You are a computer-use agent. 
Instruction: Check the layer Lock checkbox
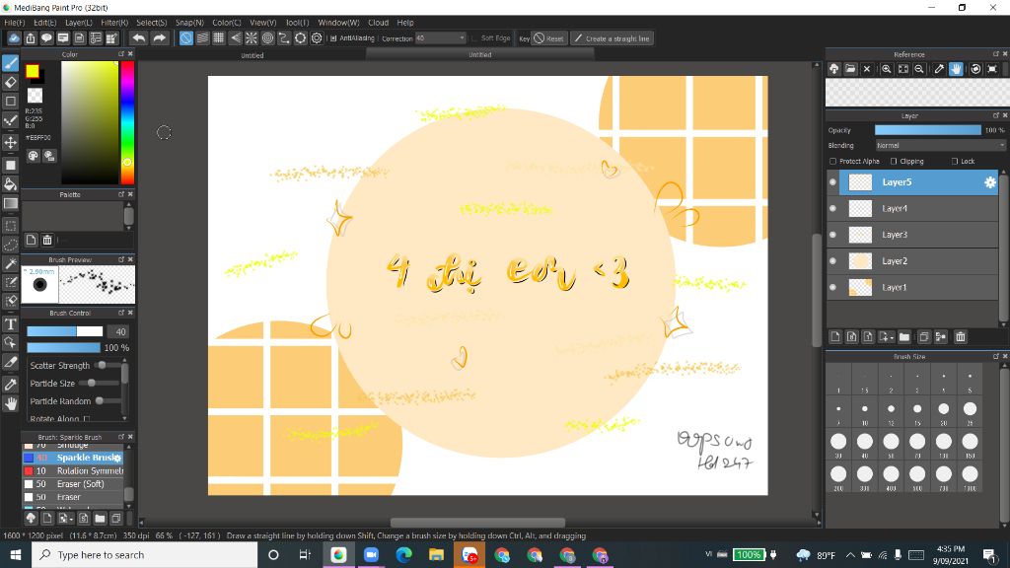point(955,162)
